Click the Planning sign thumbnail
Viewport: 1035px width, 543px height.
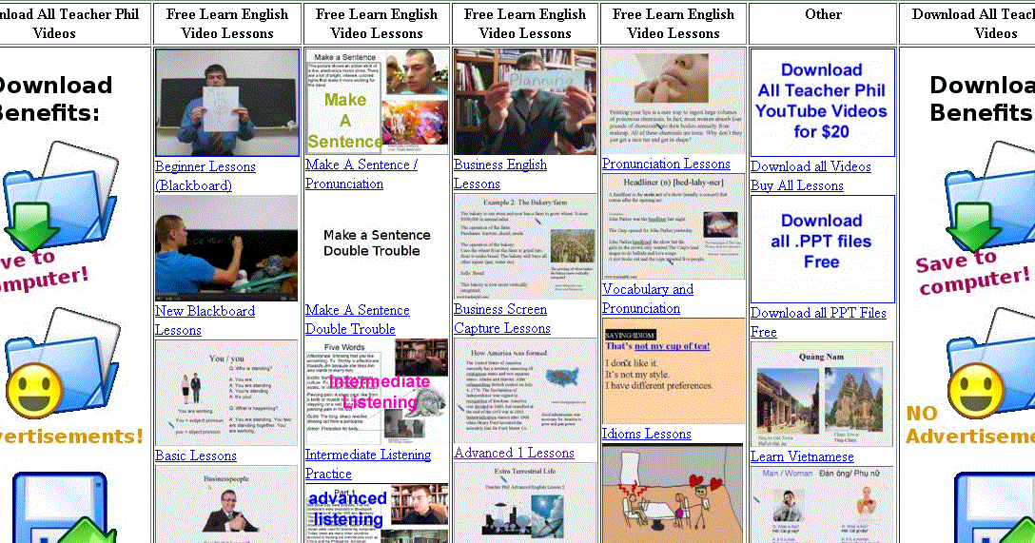click(x=525, y=102)
